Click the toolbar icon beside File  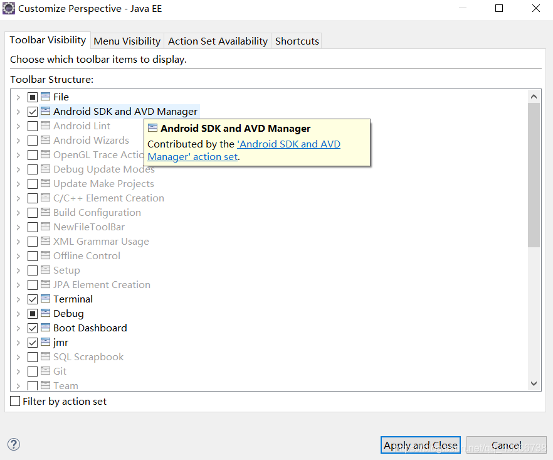46,97
